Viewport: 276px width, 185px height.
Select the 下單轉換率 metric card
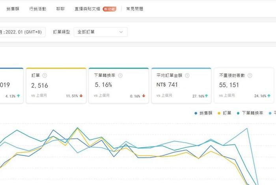coord(119,85)
